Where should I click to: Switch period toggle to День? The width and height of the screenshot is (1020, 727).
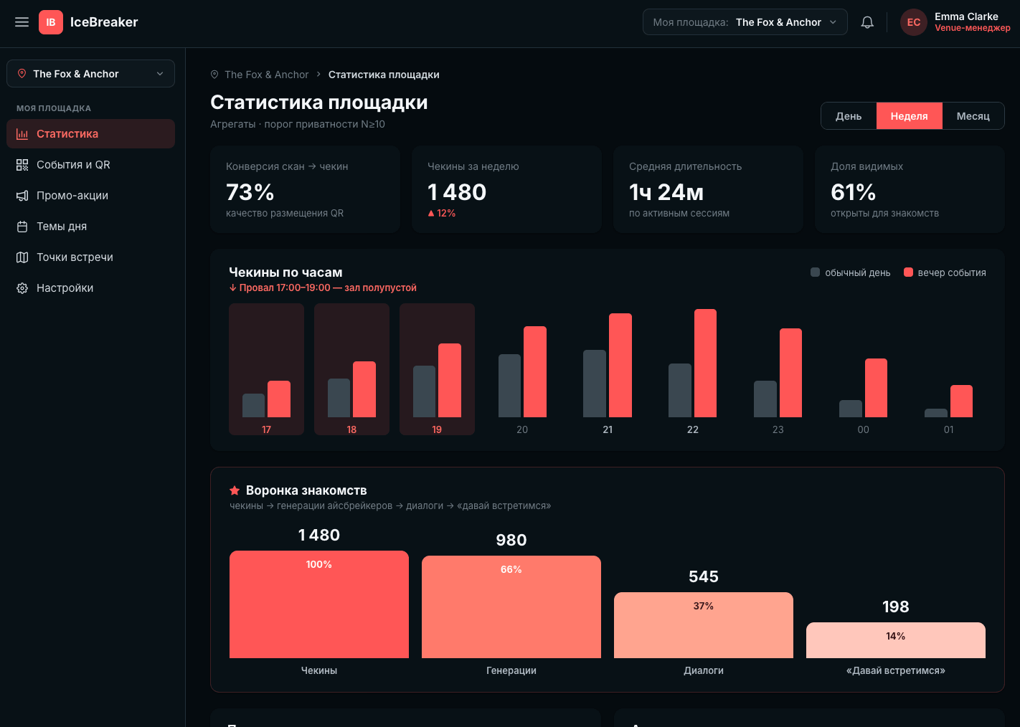849,116
